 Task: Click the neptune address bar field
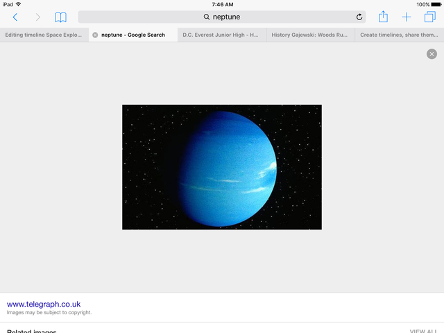click(222, 17)
